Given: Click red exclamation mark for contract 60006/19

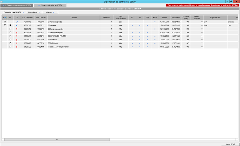Looking at the screenshot, I should 17,29.
